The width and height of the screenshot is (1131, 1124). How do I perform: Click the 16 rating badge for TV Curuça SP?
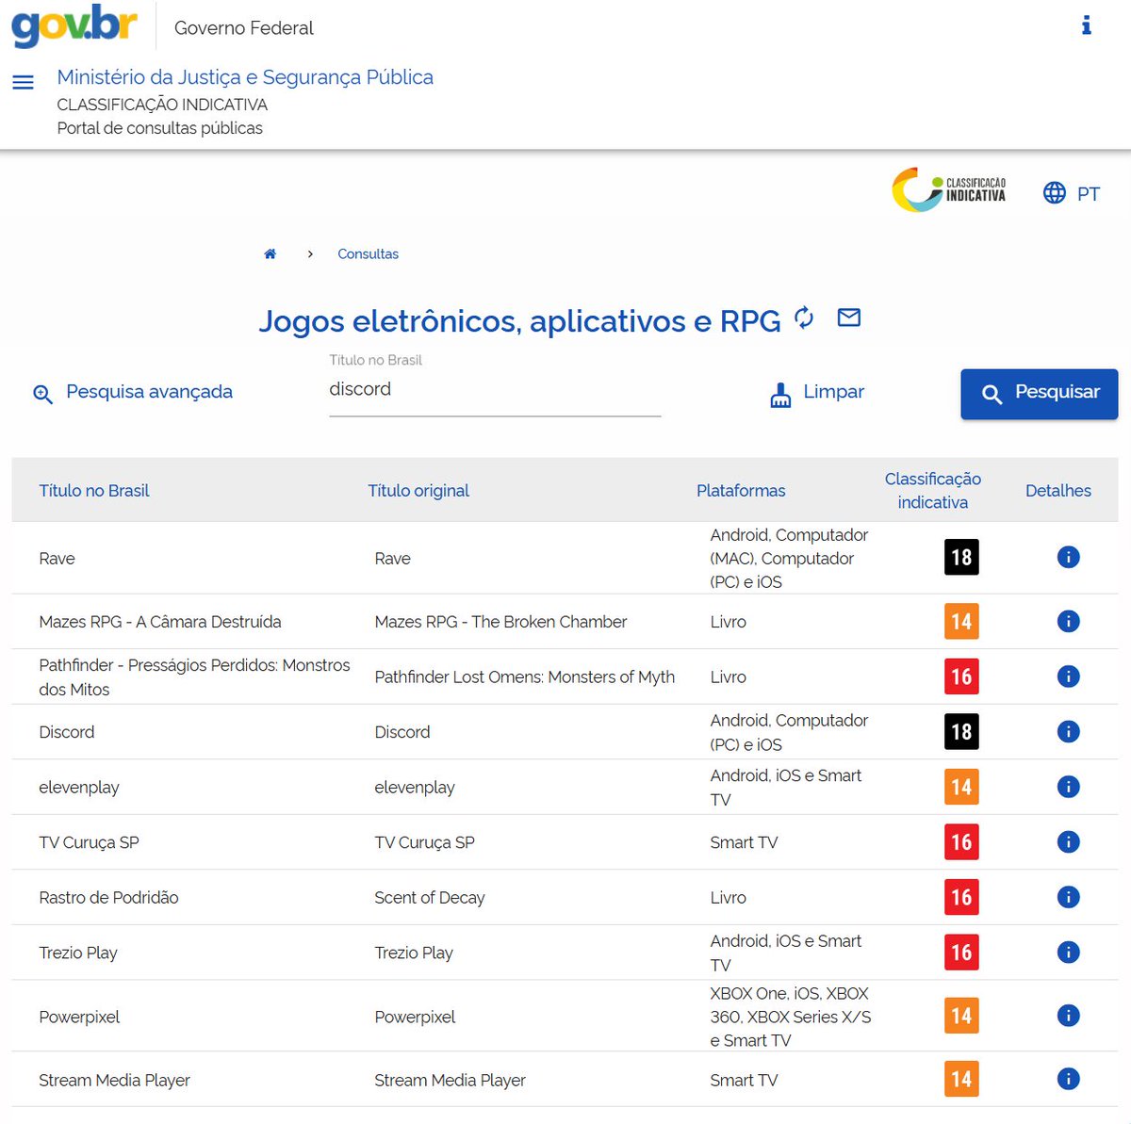961,842
